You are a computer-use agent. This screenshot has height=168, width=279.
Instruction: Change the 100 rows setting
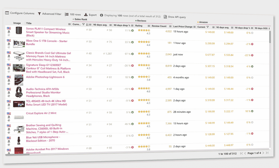click(x=73, y=14)
